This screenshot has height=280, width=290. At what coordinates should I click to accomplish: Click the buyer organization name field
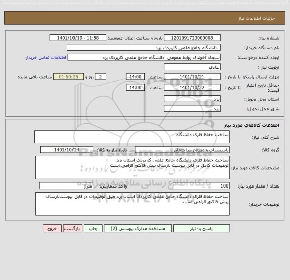(143, 47)
